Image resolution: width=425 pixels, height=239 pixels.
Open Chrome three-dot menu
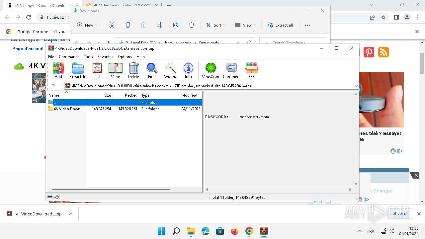[417, 17]
